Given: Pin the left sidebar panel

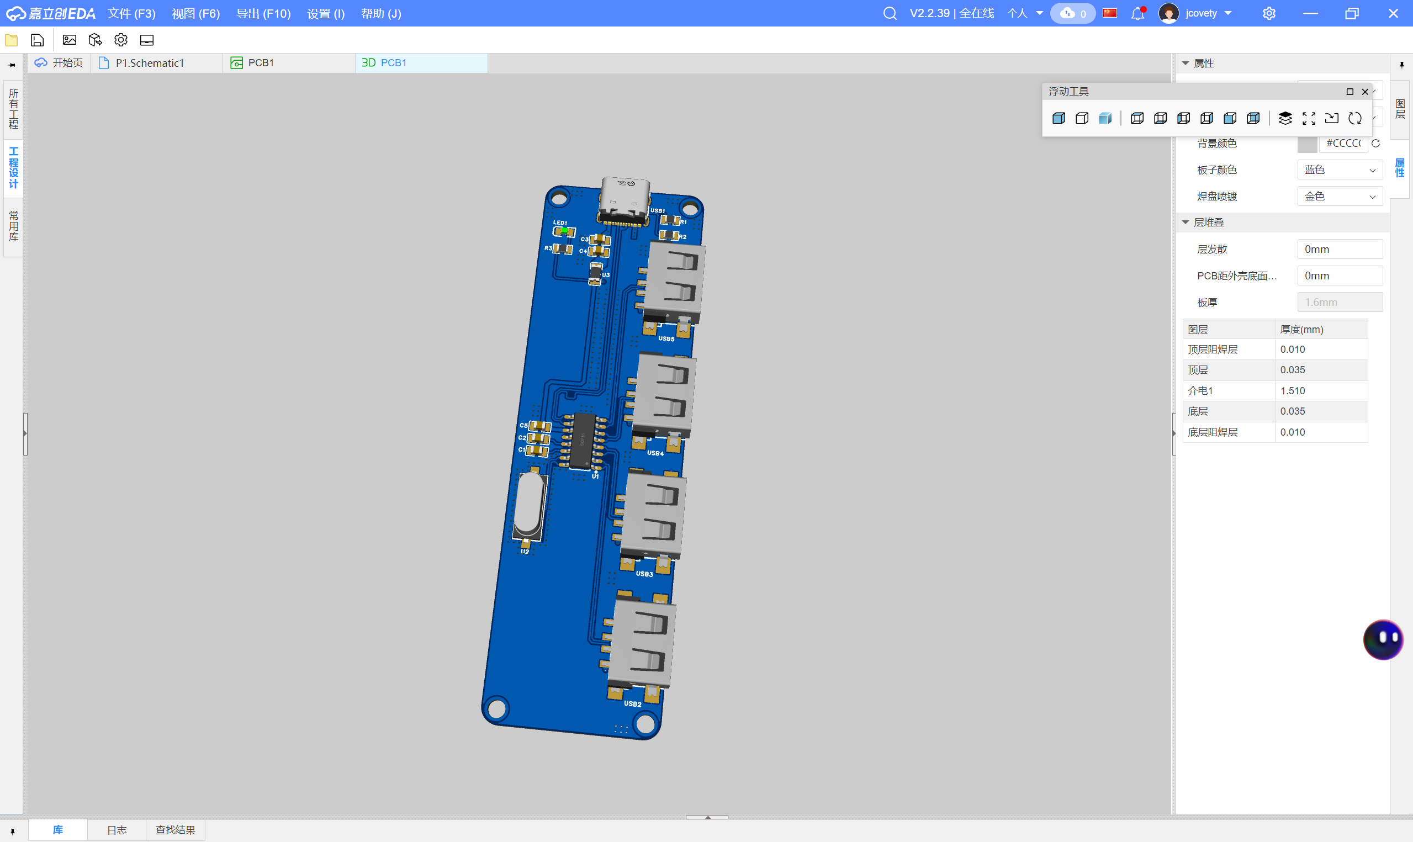Looking at the screenshot, I should point(12,65).
